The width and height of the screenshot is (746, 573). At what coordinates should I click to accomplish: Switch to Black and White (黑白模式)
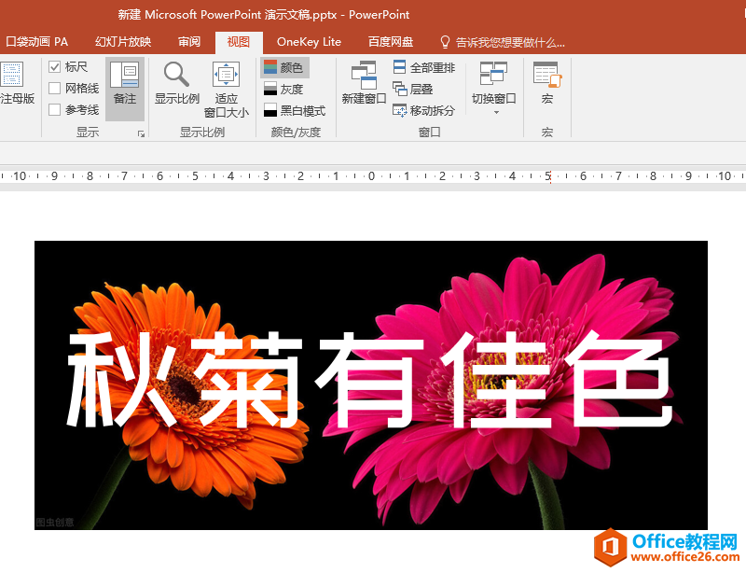tap(295, 110)
